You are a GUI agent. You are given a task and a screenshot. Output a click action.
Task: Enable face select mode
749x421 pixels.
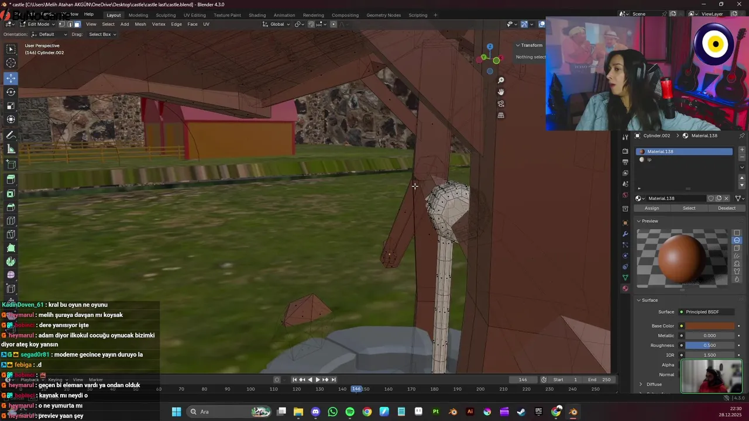(77, 25)
